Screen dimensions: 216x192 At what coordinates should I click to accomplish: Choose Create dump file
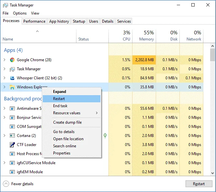pos(72,122)
